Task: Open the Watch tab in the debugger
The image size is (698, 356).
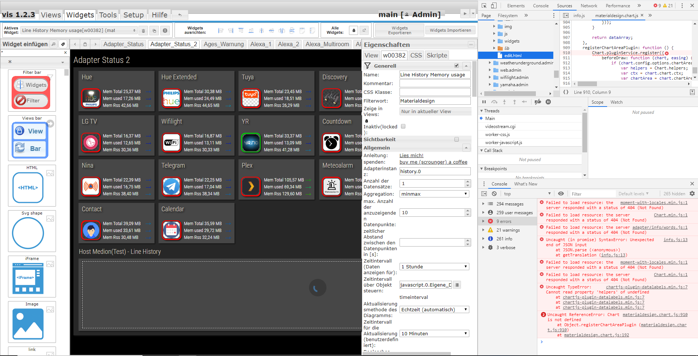Action: tap(616, 102)
